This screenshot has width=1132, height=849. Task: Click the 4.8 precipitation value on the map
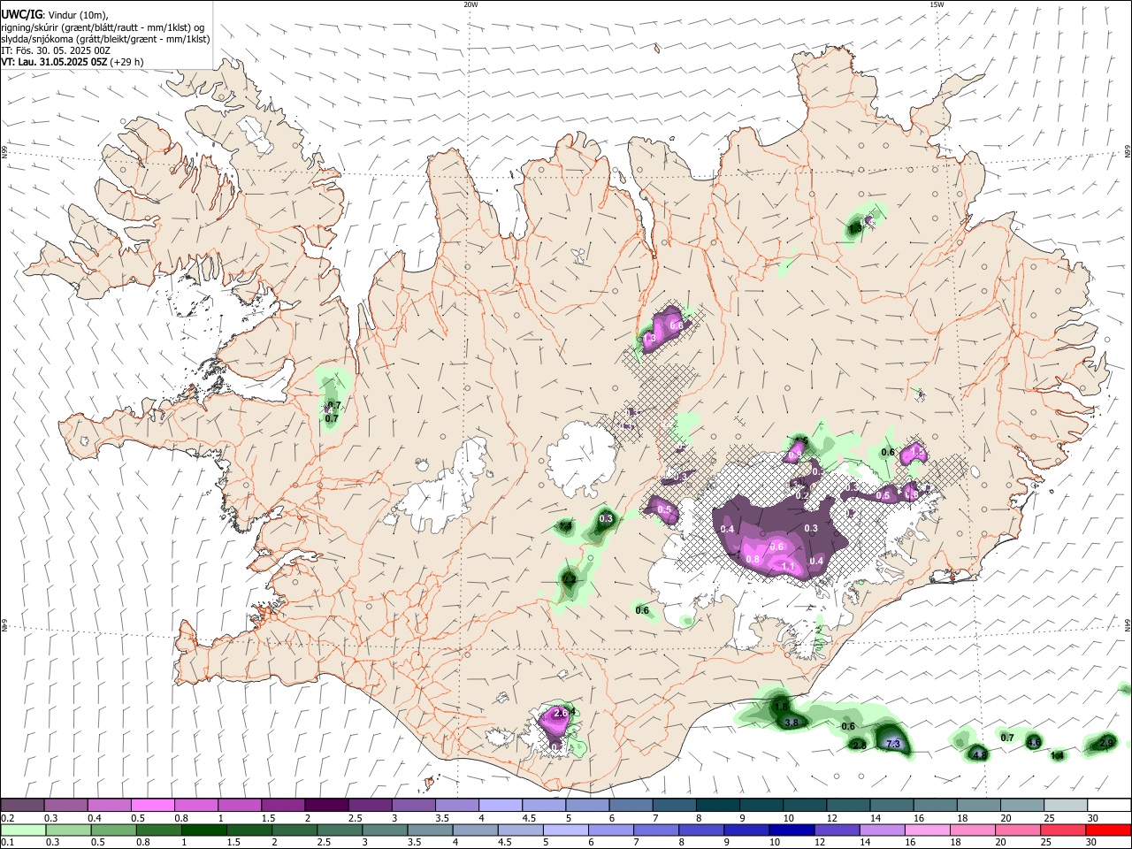pos(979,755)
